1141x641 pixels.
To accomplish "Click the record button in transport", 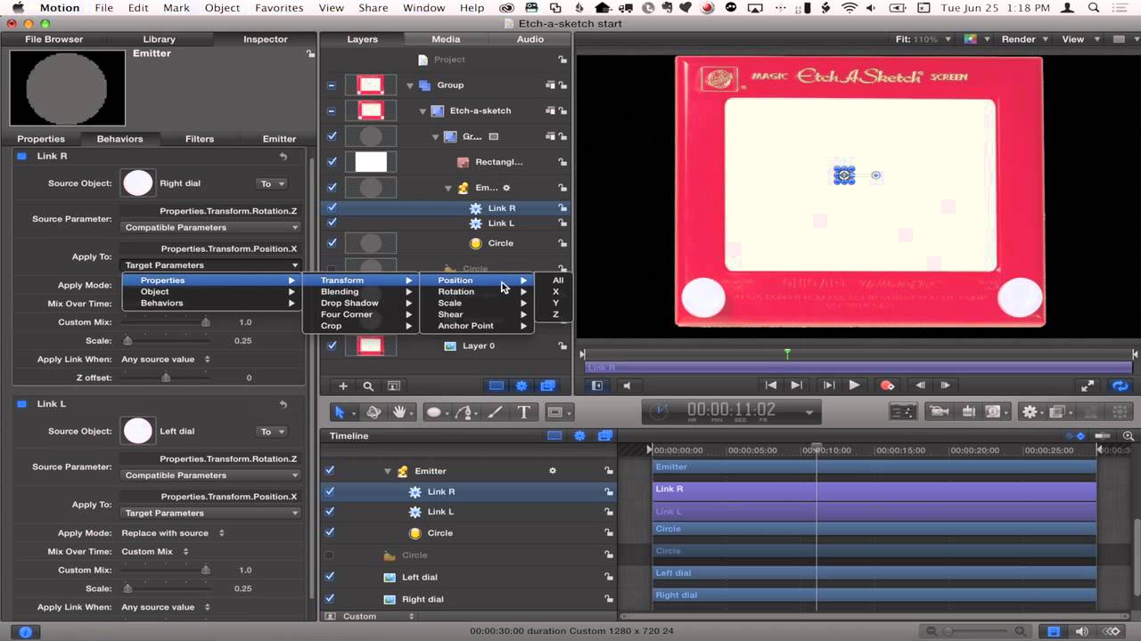I will 887,385.
